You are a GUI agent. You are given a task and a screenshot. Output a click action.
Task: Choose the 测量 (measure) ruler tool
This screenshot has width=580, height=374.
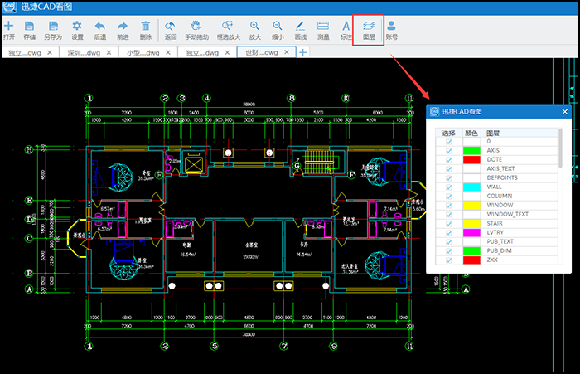pos(323,30)
